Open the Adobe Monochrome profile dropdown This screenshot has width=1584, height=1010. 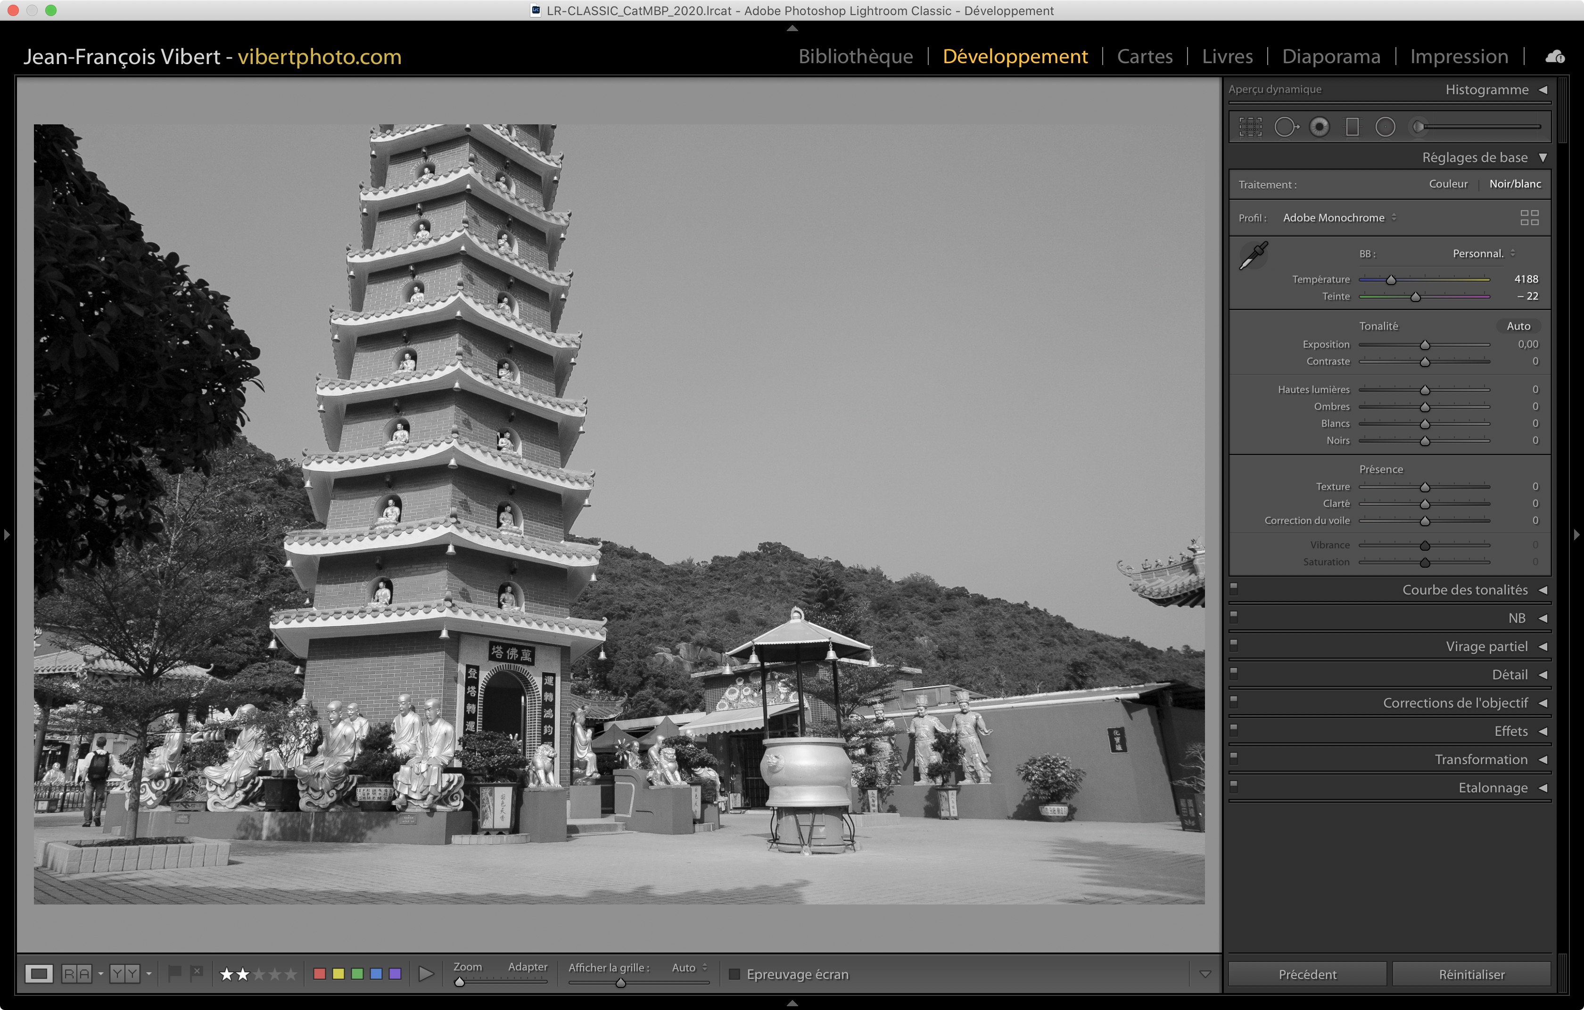point(1339,218)
